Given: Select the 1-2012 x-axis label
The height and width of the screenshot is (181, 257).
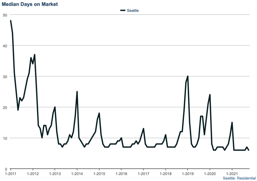Looking at the screenshot, I should [x=33, y=173].
